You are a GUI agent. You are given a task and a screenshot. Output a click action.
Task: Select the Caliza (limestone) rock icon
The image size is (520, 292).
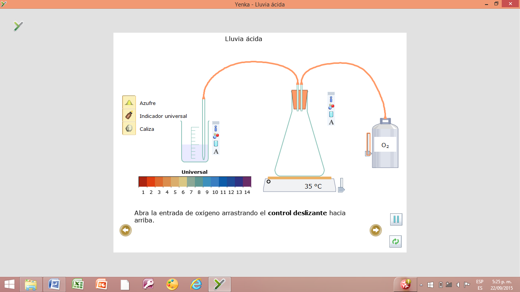point(129,129)
